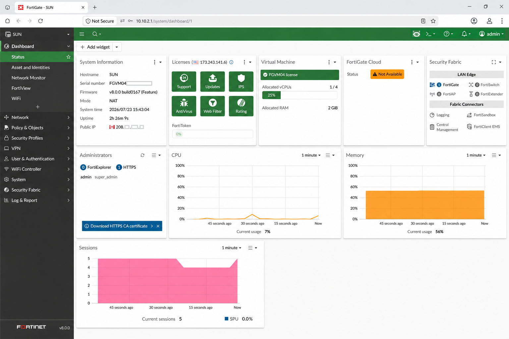Viewport: 509px width, 339px height.
Task: Click the FGVM04 license bar
Action: pyautogui.click(x=300, y=75)
